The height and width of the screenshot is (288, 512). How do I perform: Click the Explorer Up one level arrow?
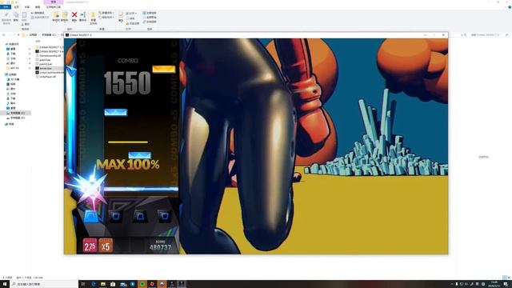[x=18, y=35]
